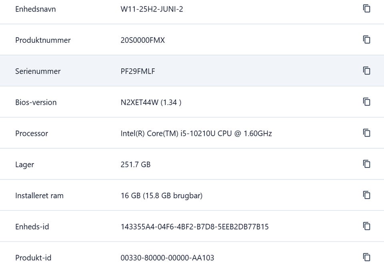
Task: Copy the Enhedsnavn value
Action: point(366,8)
